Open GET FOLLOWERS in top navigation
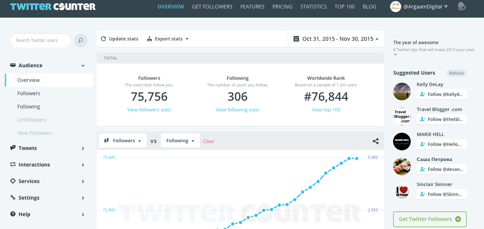 (x=212, y=7)
